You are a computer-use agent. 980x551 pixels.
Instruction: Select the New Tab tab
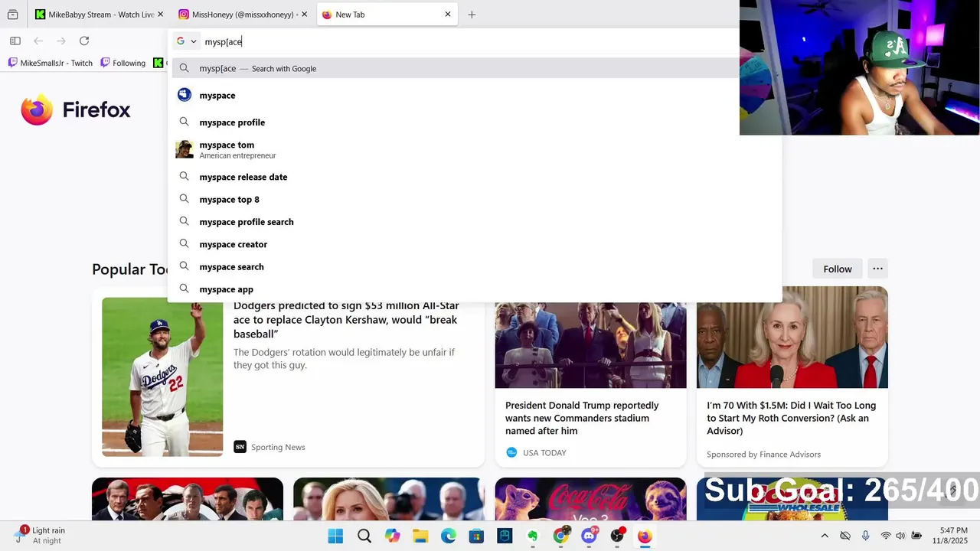click(387, 15)
